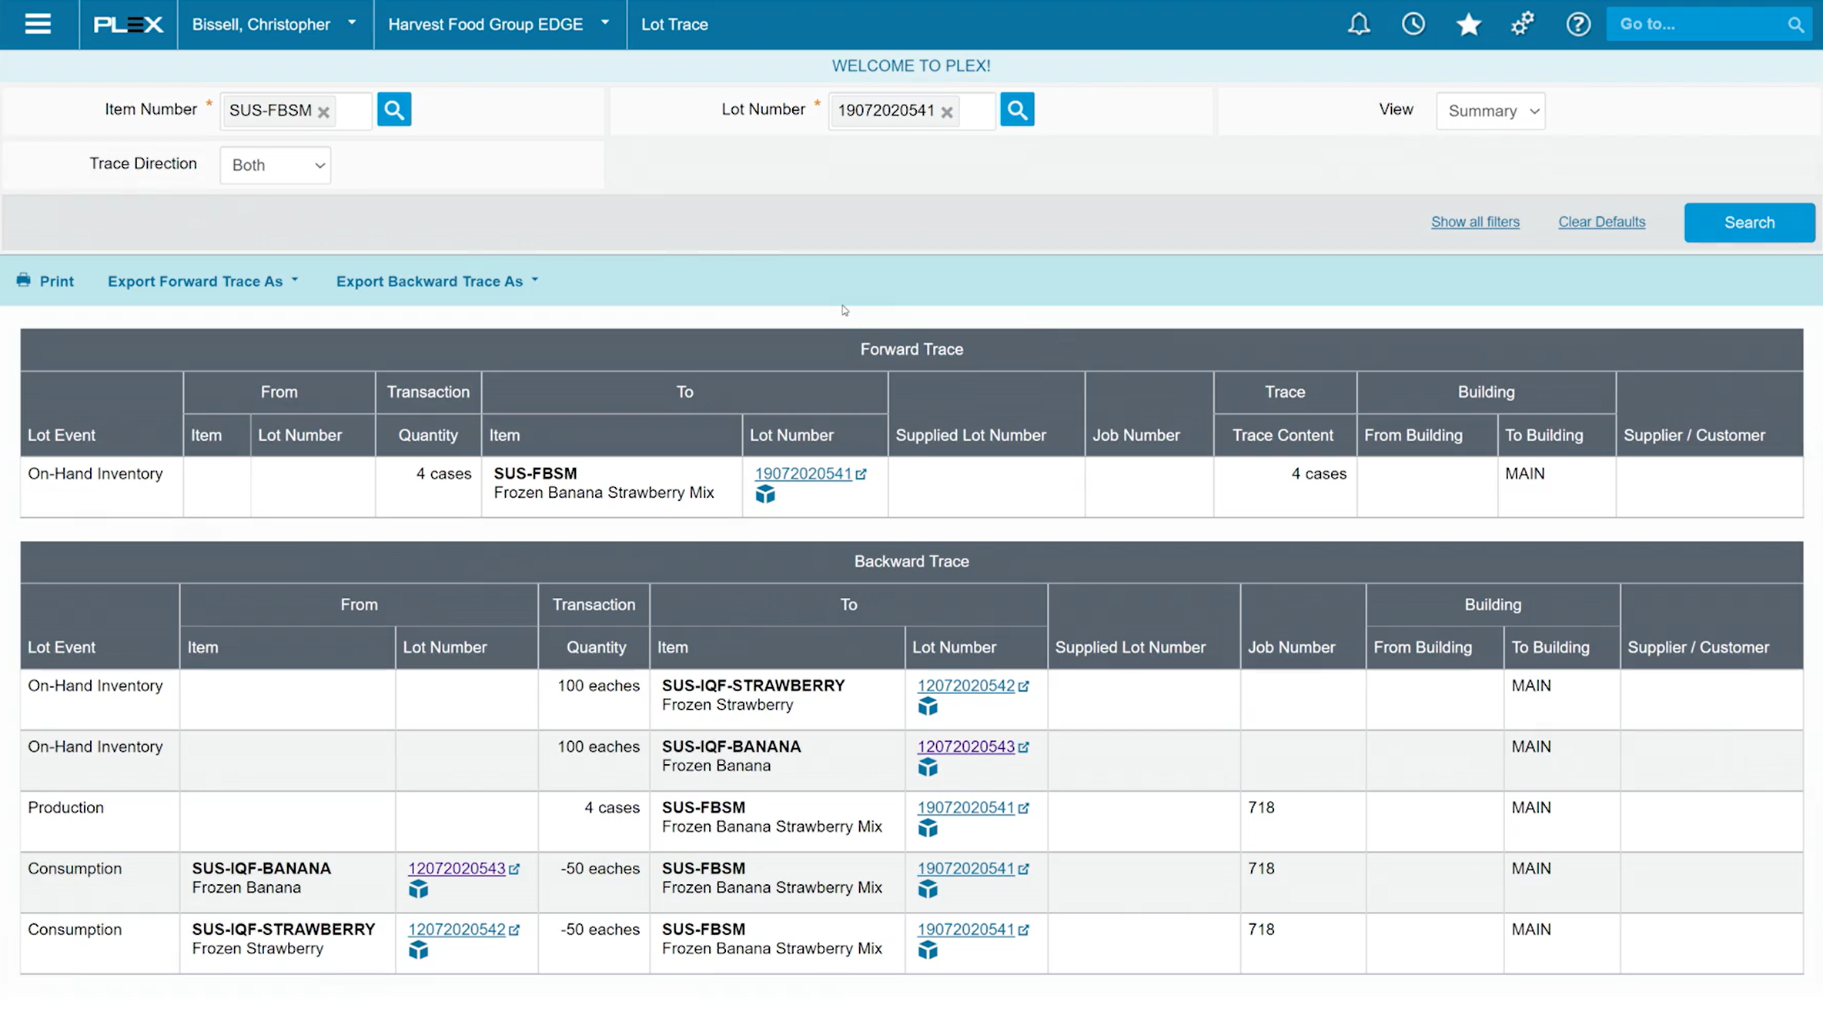1823x1025 pixels.
Task: Click the blue Search button
Action: coord(1749,222)
